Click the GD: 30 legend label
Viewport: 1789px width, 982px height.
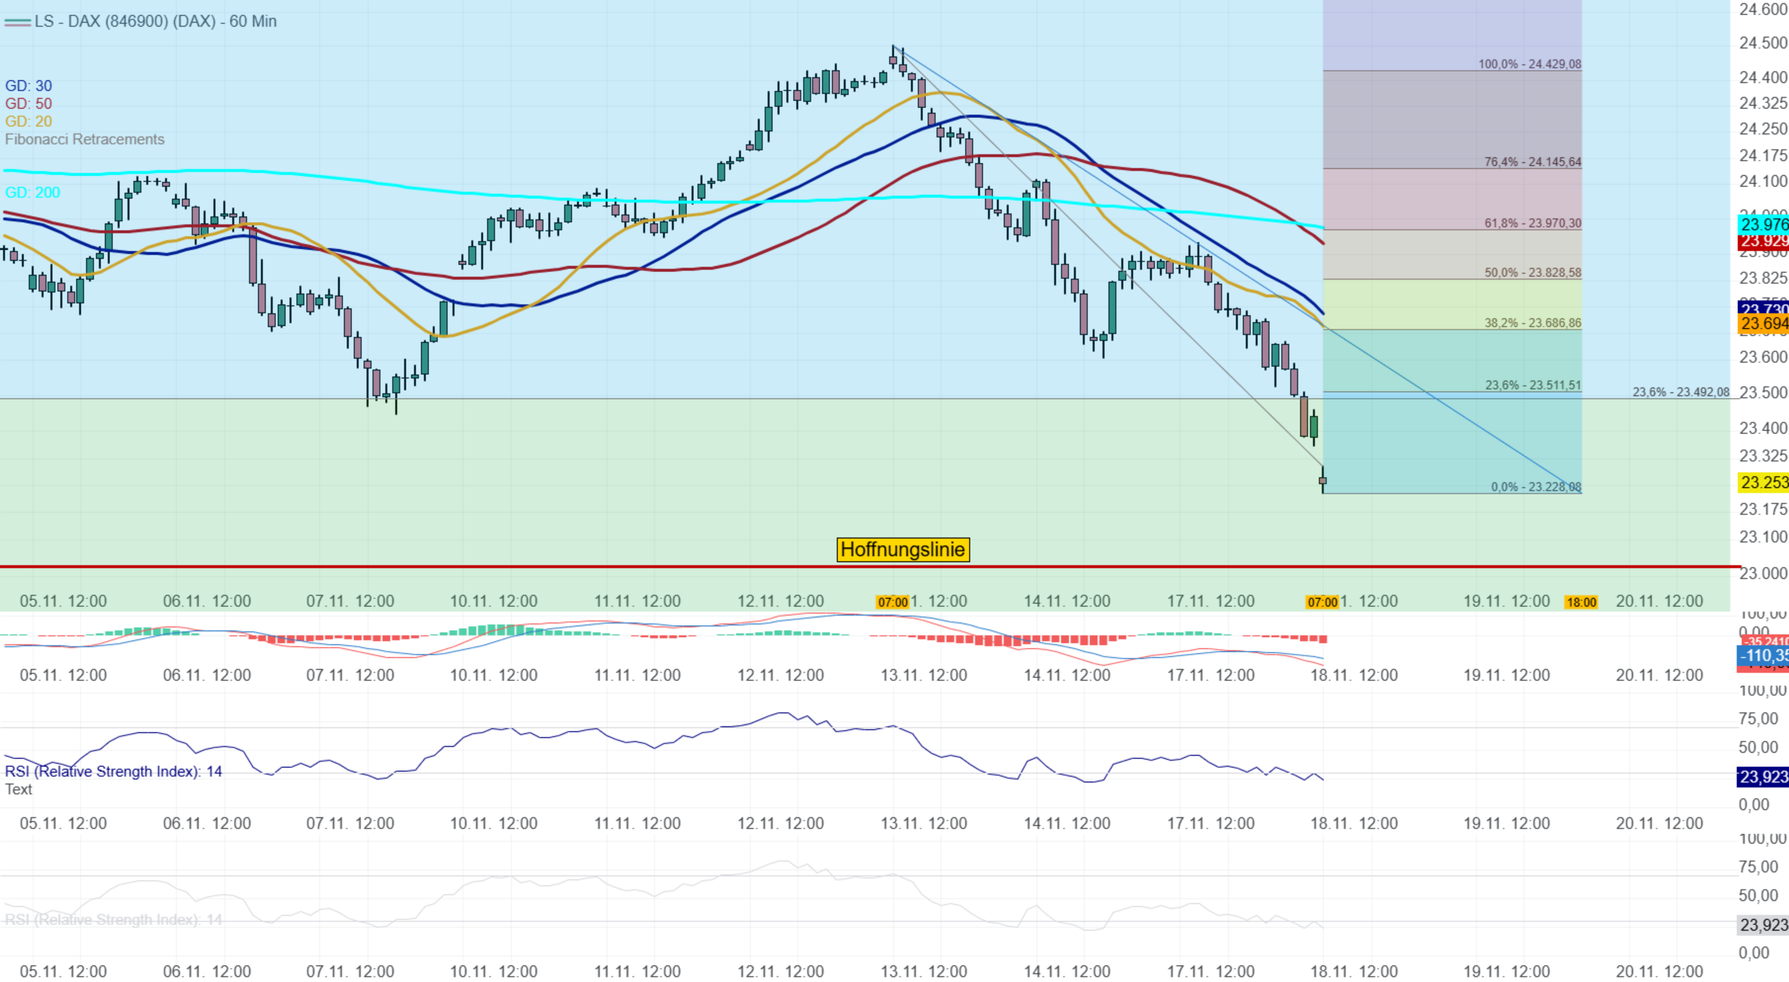click(x=29, y=85)
